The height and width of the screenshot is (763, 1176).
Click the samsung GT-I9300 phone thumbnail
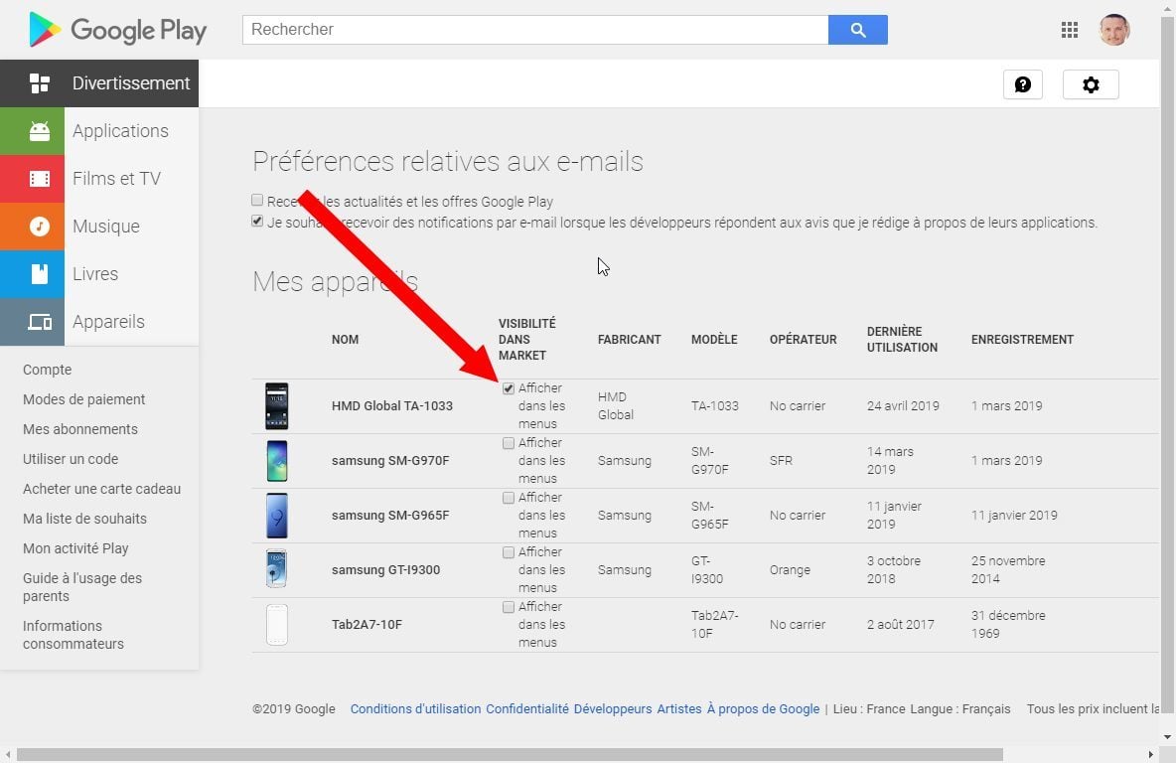click(x=277, y=569)
